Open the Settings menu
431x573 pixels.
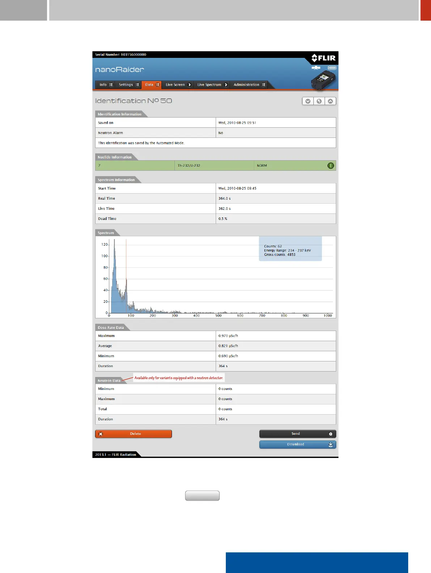tap(129, 85)
